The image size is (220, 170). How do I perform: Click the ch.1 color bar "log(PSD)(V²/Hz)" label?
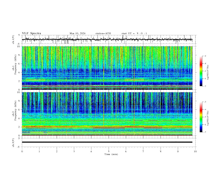208,72
